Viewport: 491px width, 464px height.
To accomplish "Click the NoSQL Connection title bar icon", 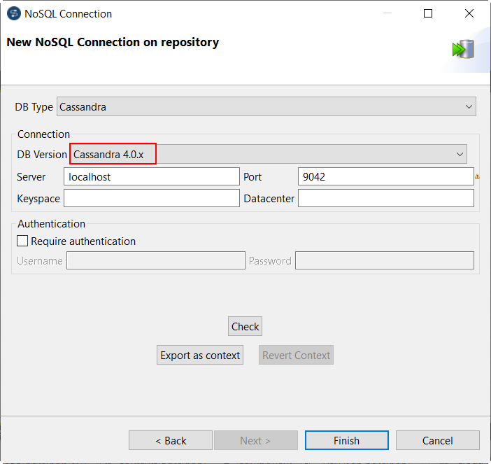I will 13,14.
